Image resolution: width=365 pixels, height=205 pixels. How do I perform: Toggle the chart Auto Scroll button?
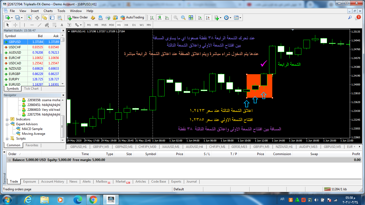200,18
